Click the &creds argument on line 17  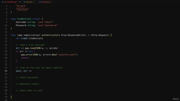point(53,48)
